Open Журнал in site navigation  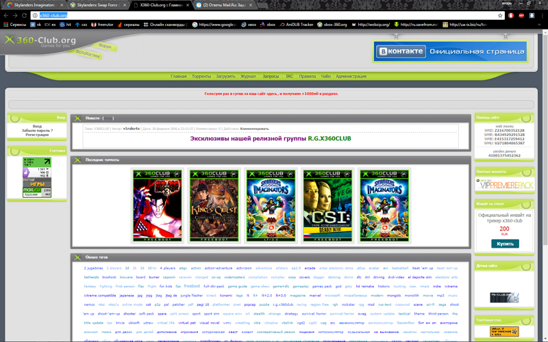point(248,76)
